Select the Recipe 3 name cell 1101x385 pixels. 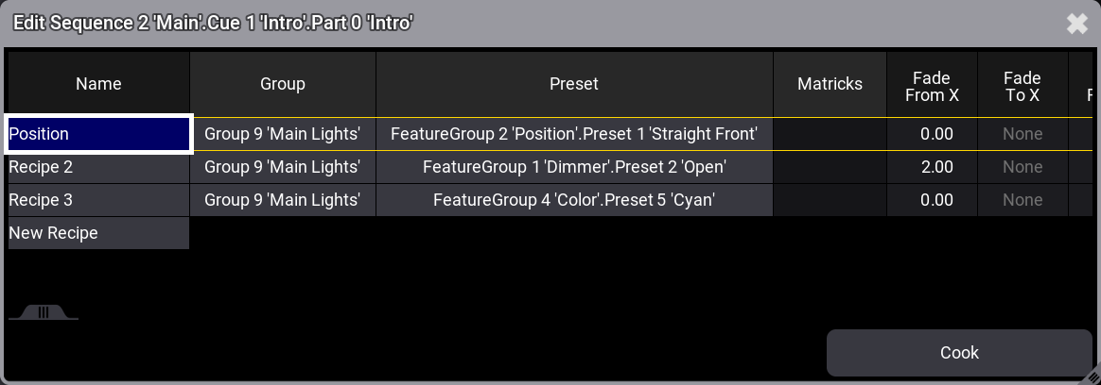pyautogui.click(x=99, y=200)
